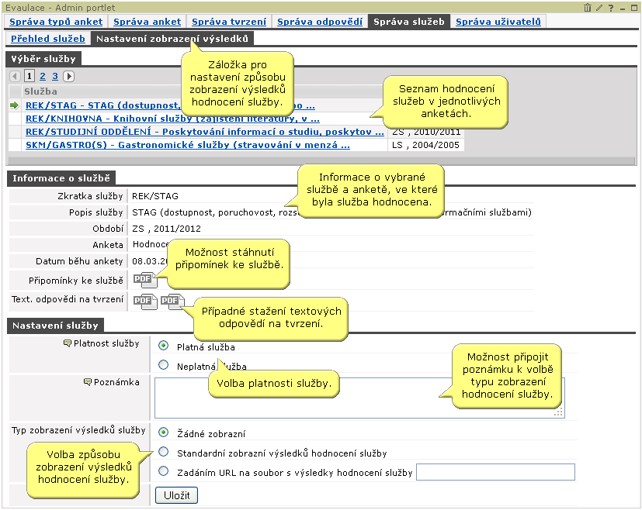642x510 pixels.
Task: Open the REK/KNIHOVNA service link
Action: click(x=172, y=119)
